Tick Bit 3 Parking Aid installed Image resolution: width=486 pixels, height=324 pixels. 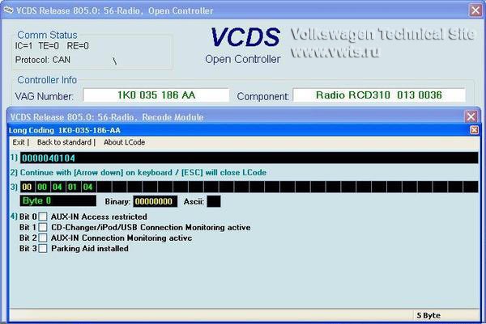coord(43,248)
